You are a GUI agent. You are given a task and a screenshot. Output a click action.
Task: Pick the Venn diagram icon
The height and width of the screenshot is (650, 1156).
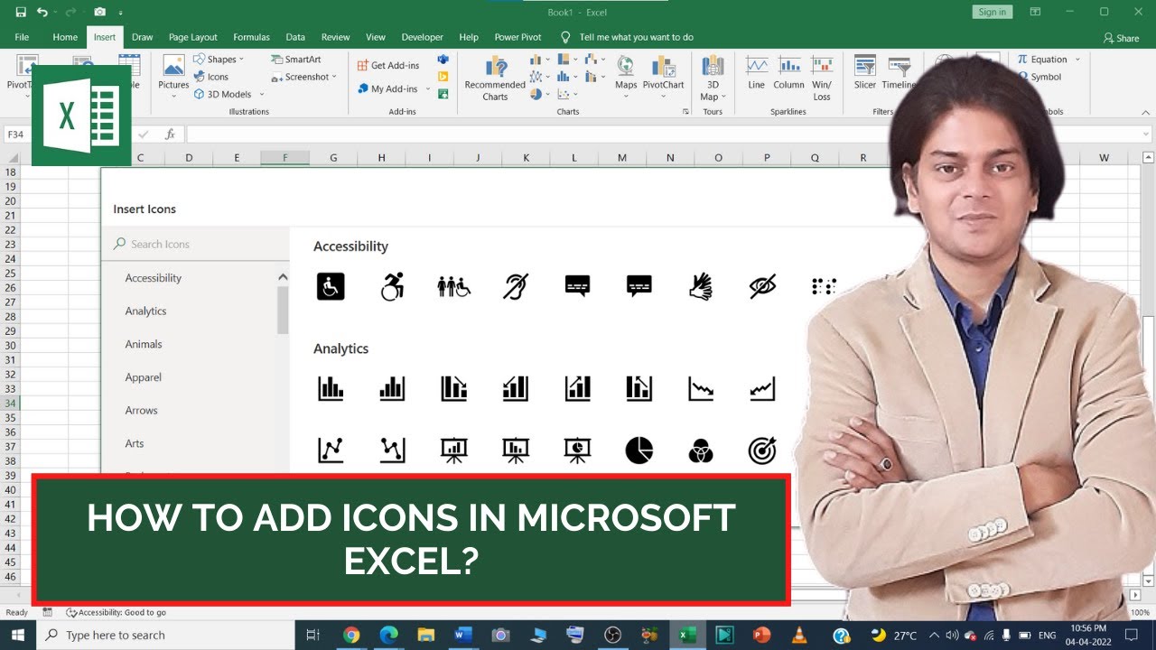pos(700,450)
